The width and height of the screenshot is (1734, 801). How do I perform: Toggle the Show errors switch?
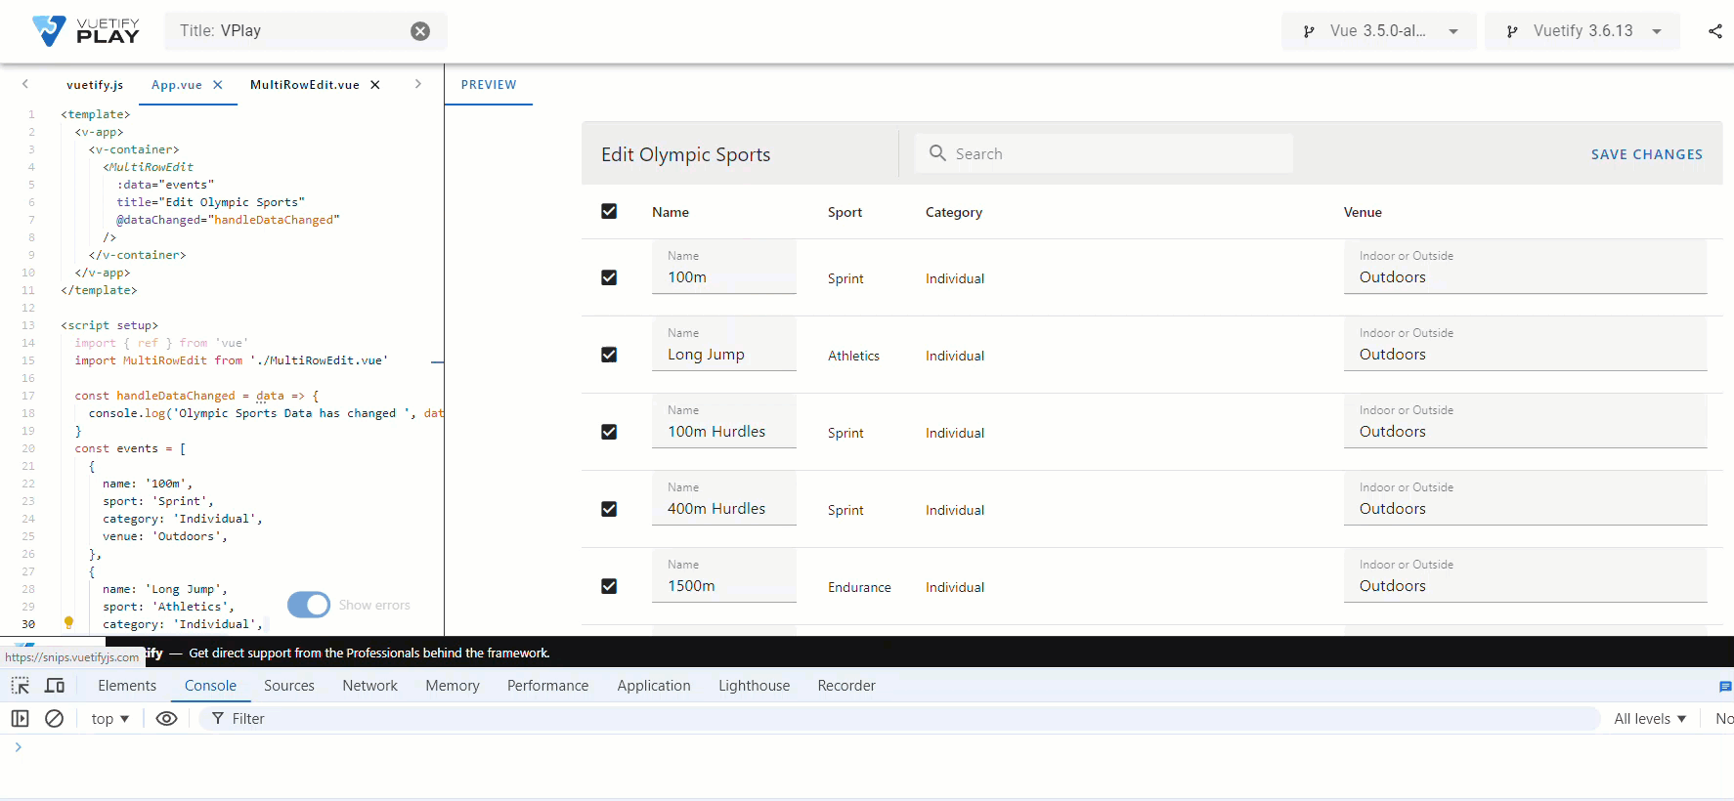[x=309, y=605]
